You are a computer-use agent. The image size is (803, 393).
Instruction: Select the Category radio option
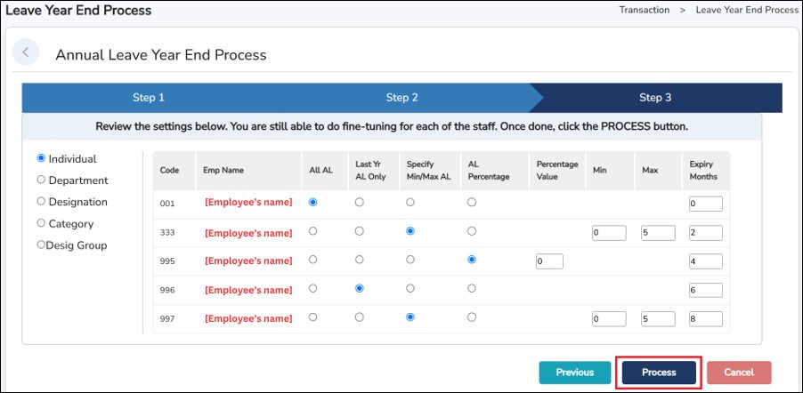41,224
